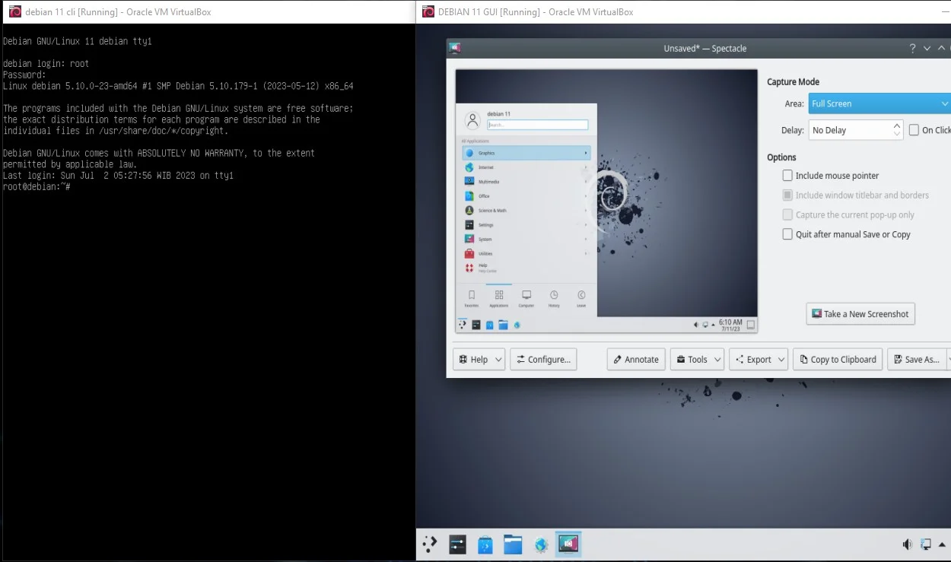
Task: Click the context help question mark in Spectacle
Action: pyautogui.click(x=912, y=48)
